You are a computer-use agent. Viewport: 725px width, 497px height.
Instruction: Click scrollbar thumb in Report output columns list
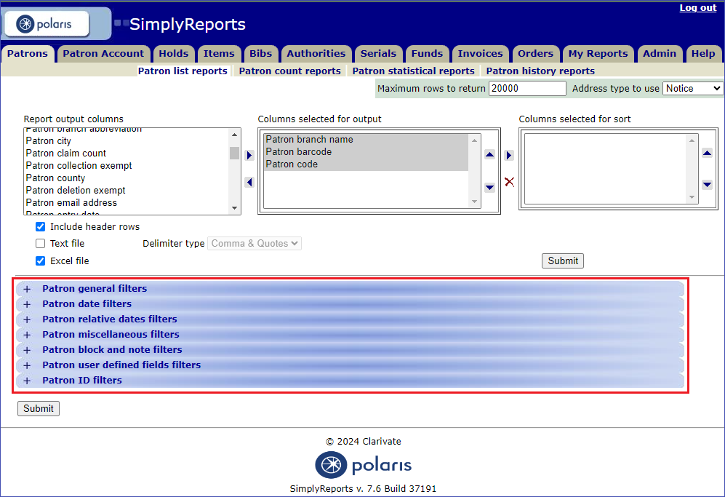pos(234,153)
